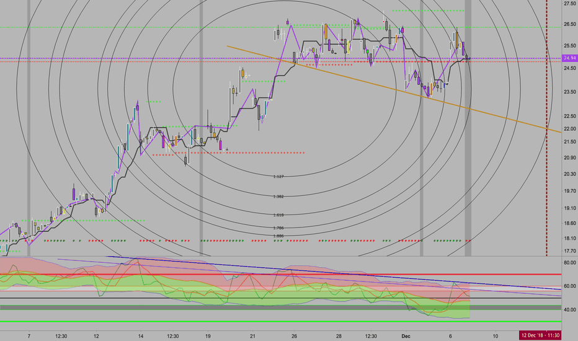The width and height of the screenshot is (578, 341).
Task: Click the 22.00 price axis value
Action: [569, 129]
